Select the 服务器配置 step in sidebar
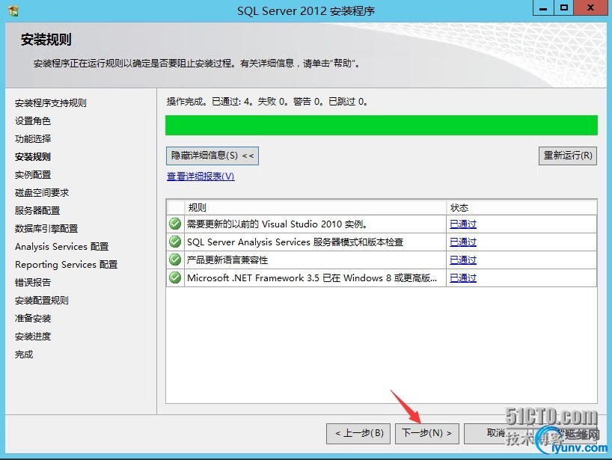 [37, 211]
